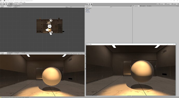The image size is (179, 98).
Task: Open the cloud services icon
Action: click(x=158, y=4)
